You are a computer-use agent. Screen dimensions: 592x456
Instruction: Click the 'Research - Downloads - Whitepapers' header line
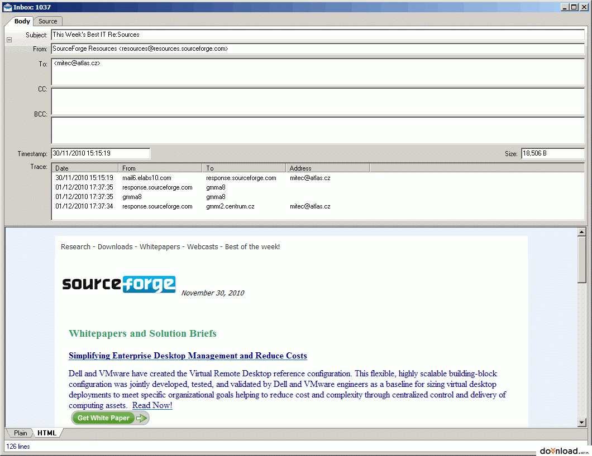point(170,247)
